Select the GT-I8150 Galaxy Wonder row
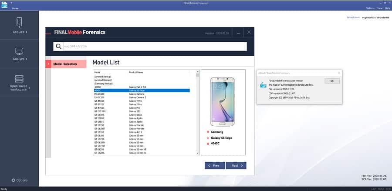This screenshot has width=392, height=191. coord(142,125)
